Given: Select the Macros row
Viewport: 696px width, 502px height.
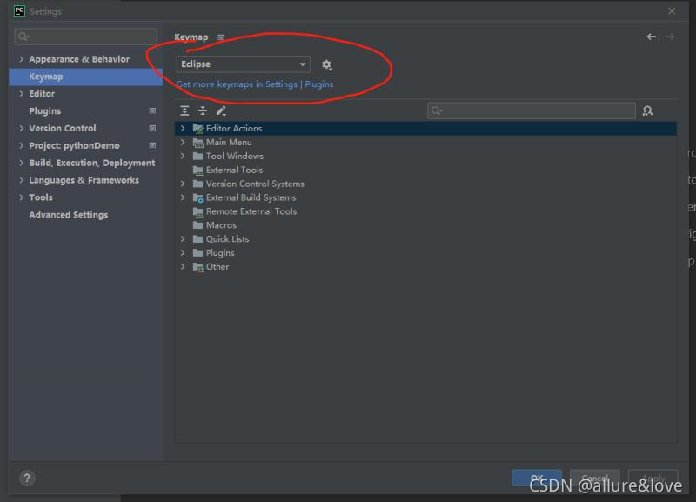Looking at the screenshot, I should click(x=426, y=225).
